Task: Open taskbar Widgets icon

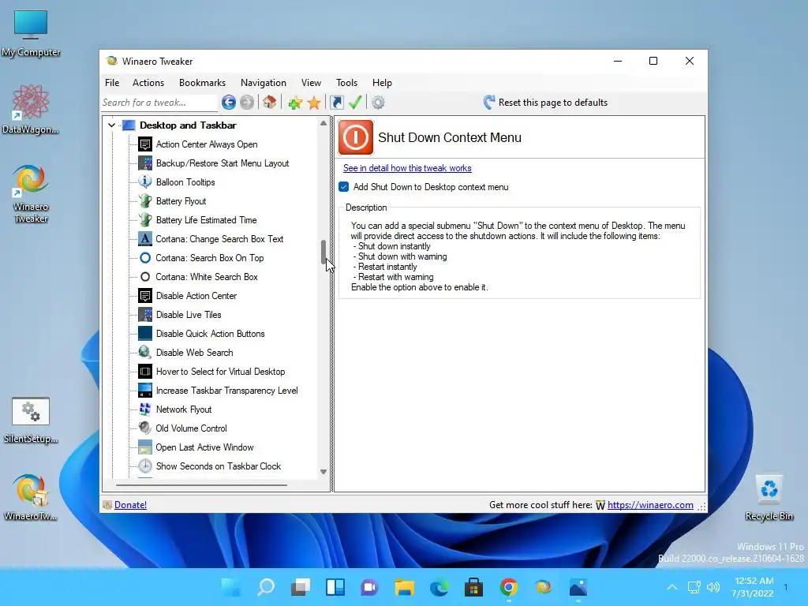Action: point(335,587)
